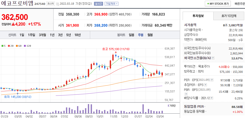Click the green 5-day moving average legend swatch
The width and height of the screenshot is (245, 118).
(x=2, y=46)
